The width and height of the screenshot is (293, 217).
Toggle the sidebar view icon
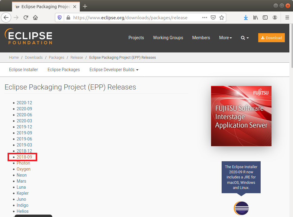[x=265, y=17]
